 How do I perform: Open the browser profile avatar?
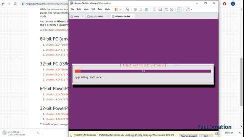233,4
